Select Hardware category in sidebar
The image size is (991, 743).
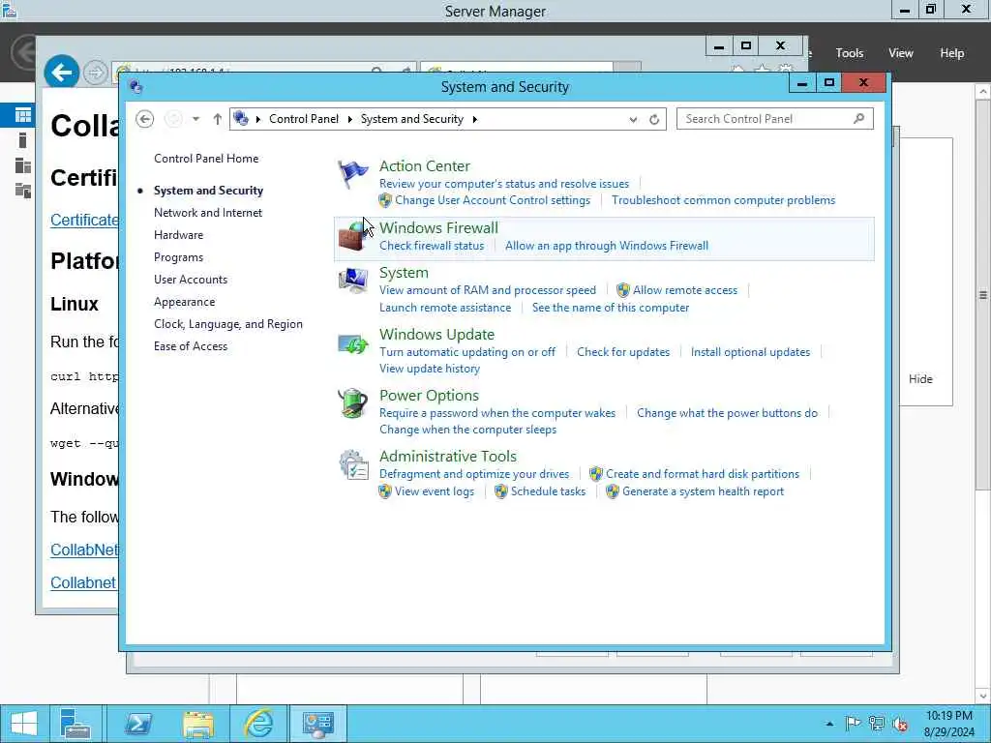click(179, 235)
